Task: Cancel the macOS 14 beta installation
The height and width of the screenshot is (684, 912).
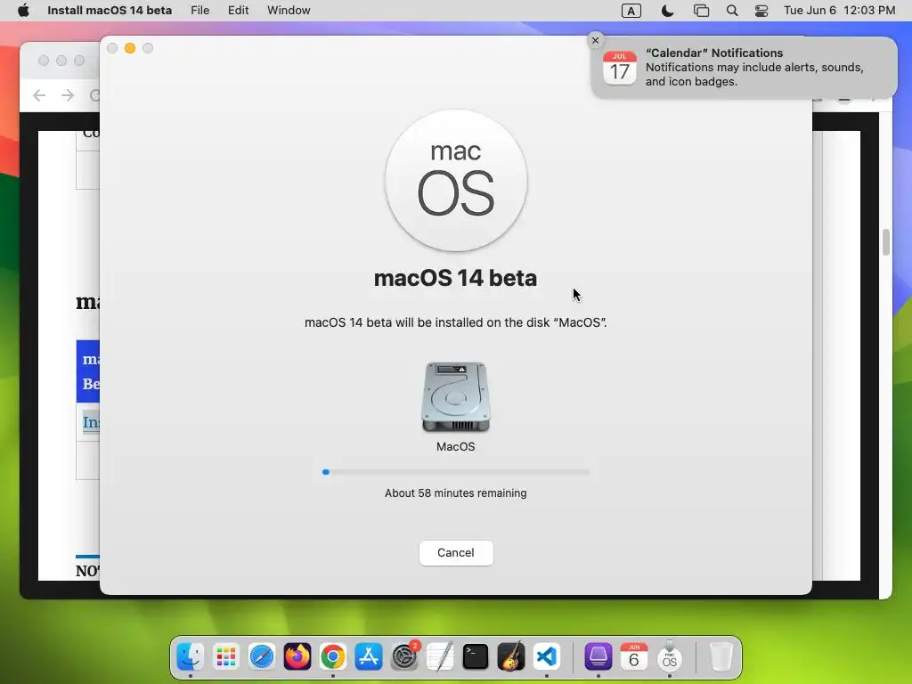Action: (x=456, y=552)
